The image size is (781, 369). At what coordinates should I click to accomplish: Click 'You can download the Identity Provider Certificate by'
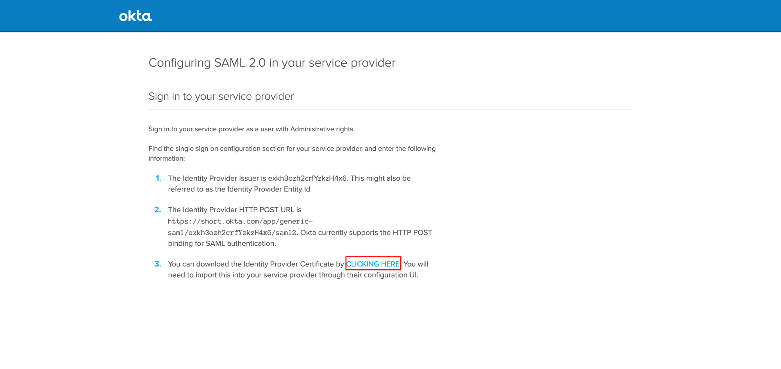[x=256, y=264]
